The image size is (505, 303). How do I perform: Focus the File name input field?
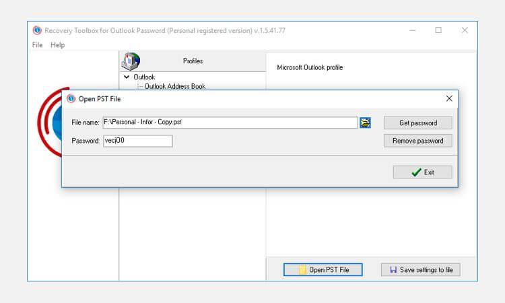(x=230, y=123)
